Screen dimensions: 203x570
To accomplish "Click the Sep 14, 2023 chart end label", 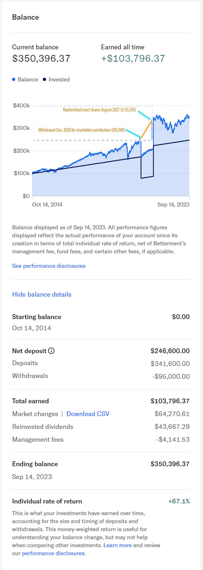I will [173, 204].
